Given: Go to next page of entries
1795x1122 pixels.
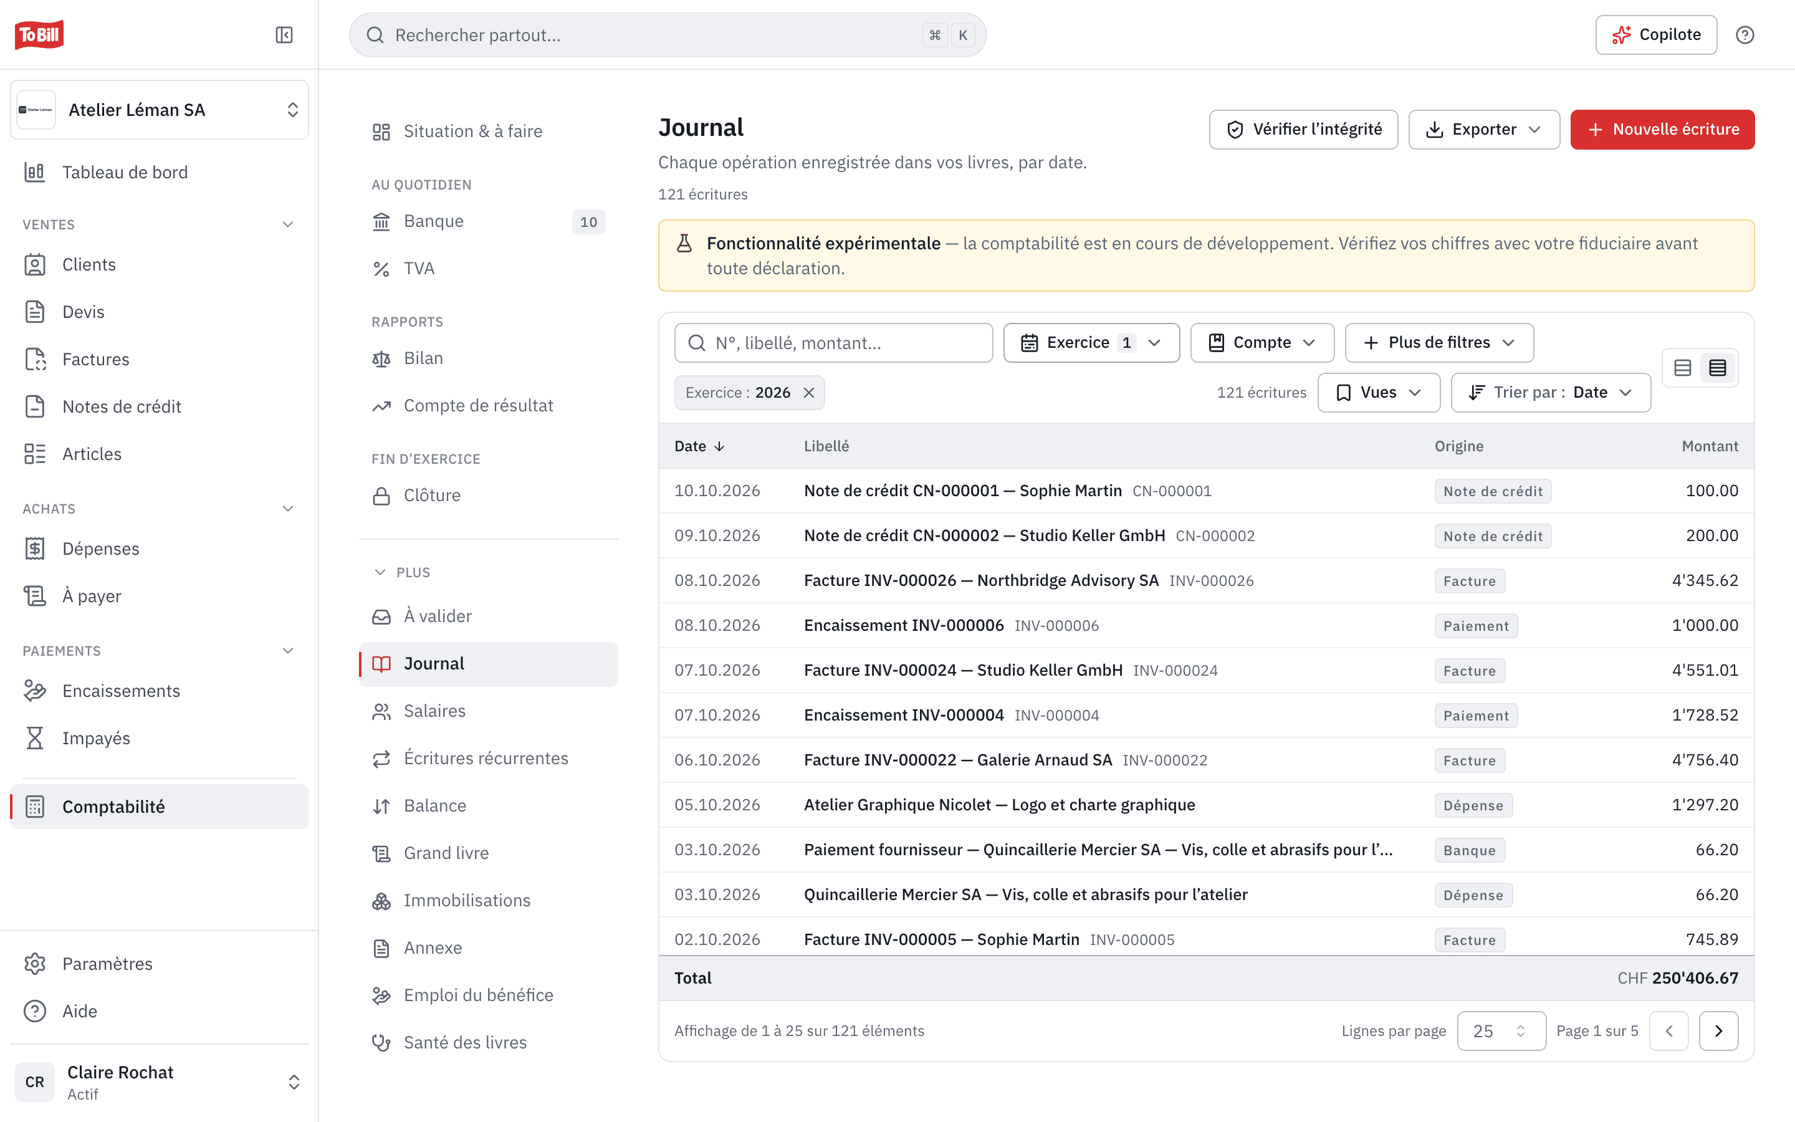Looking at the screenshot, I should 1718,1031.
